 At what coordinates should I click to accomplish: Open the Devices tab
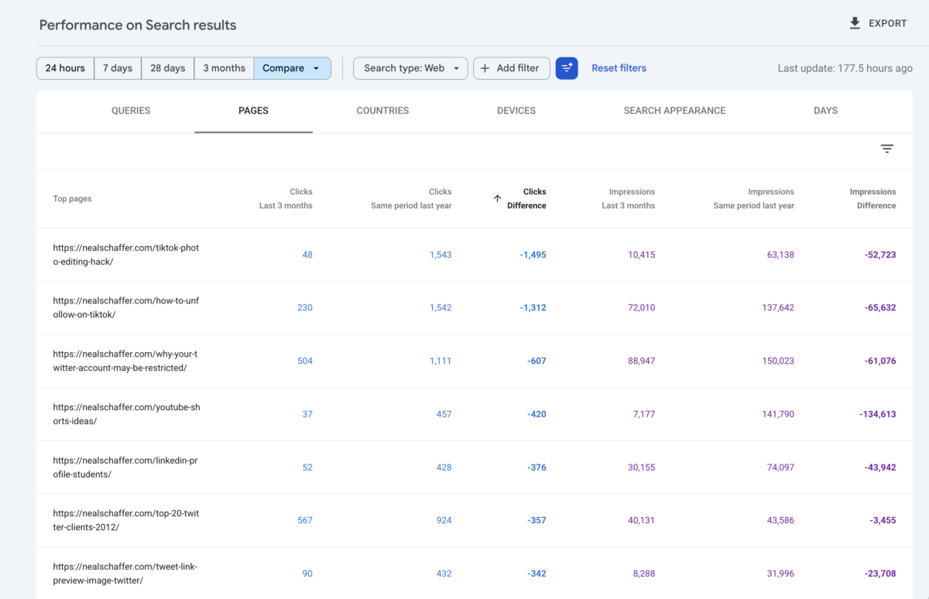click(516, 111)
